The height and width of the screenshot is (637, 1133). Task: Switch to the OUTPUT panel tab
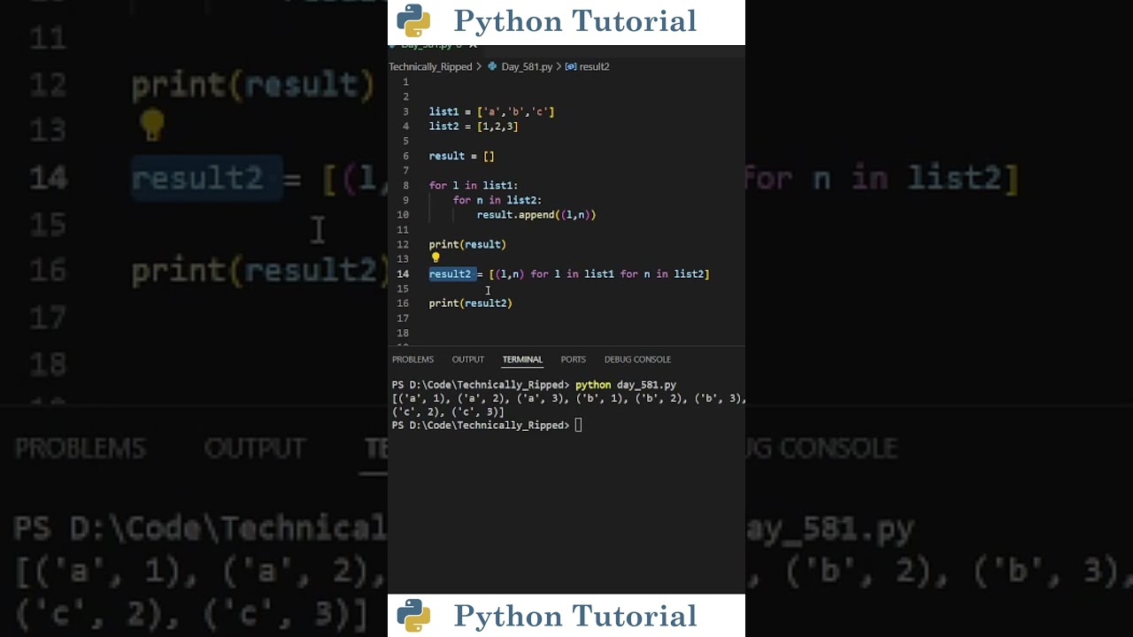click(467, 359)
